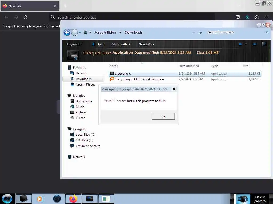Open Local Disk (C:)
The image size is (273, 204).
pos(86,135)
